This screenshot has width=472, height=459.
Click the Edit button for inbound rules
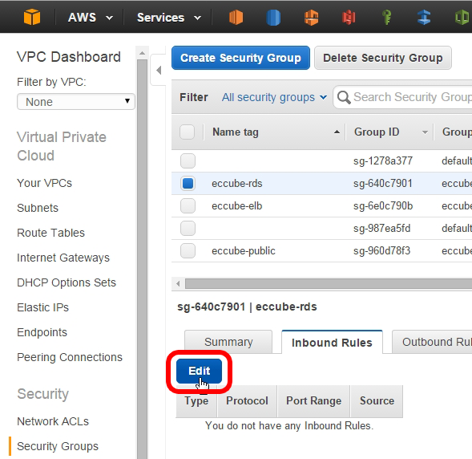coord(199,371)
